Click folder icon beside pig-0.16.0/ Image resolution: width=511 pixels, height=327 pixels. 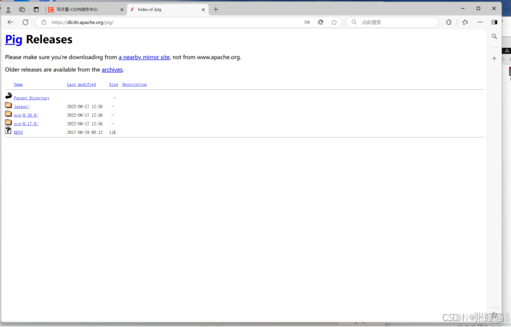[9, 113]
